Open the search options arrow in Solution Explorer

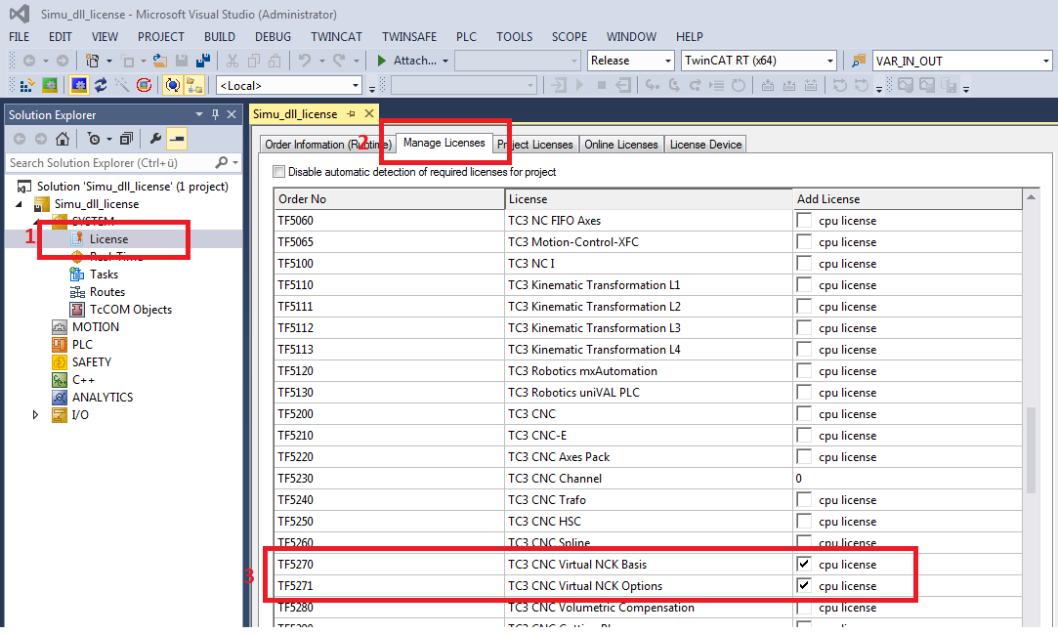click(x=234, y=162)
